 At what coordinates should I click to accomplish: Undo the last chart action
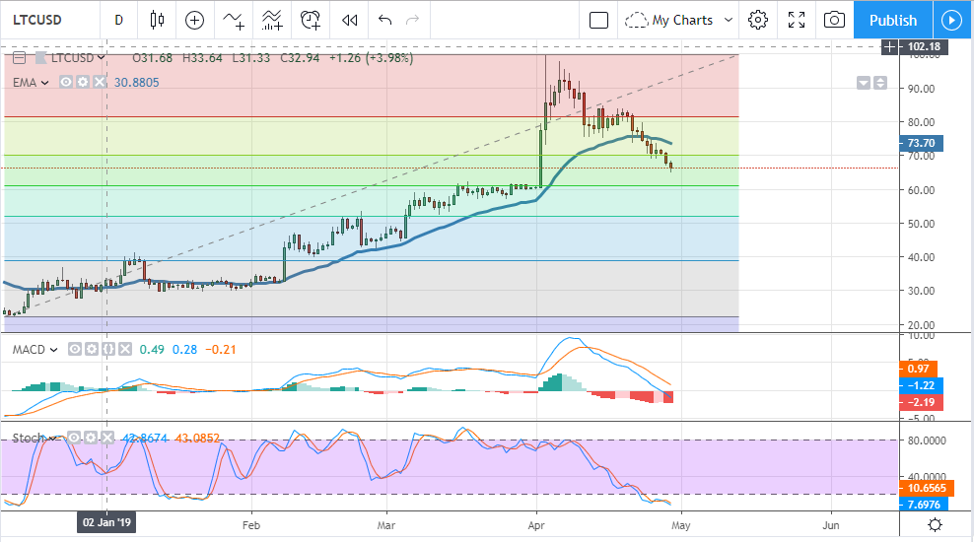click(x=385, y=20)
